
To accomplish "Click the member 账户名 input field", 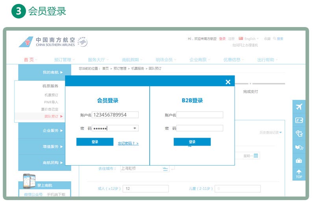I will [x=115, y=115].
